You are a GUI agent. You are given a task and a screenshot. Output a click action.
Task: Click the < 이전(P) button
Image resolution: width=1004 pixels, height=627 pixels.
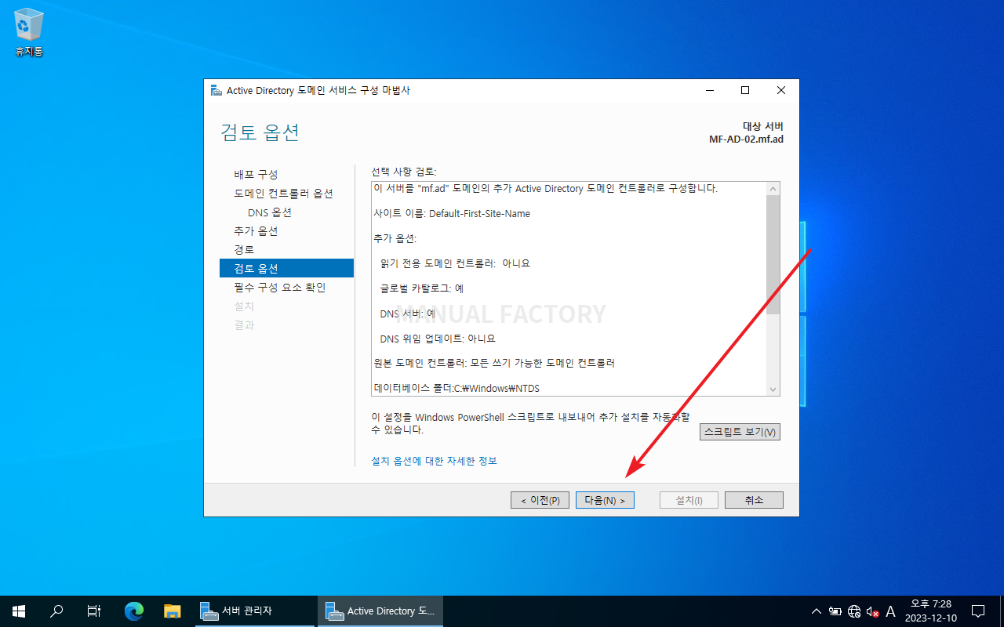(540, 500)
